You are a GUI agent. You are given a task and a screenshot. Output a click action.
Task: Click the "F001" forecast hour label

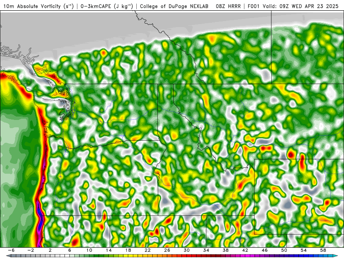click(x=254, y=6)
